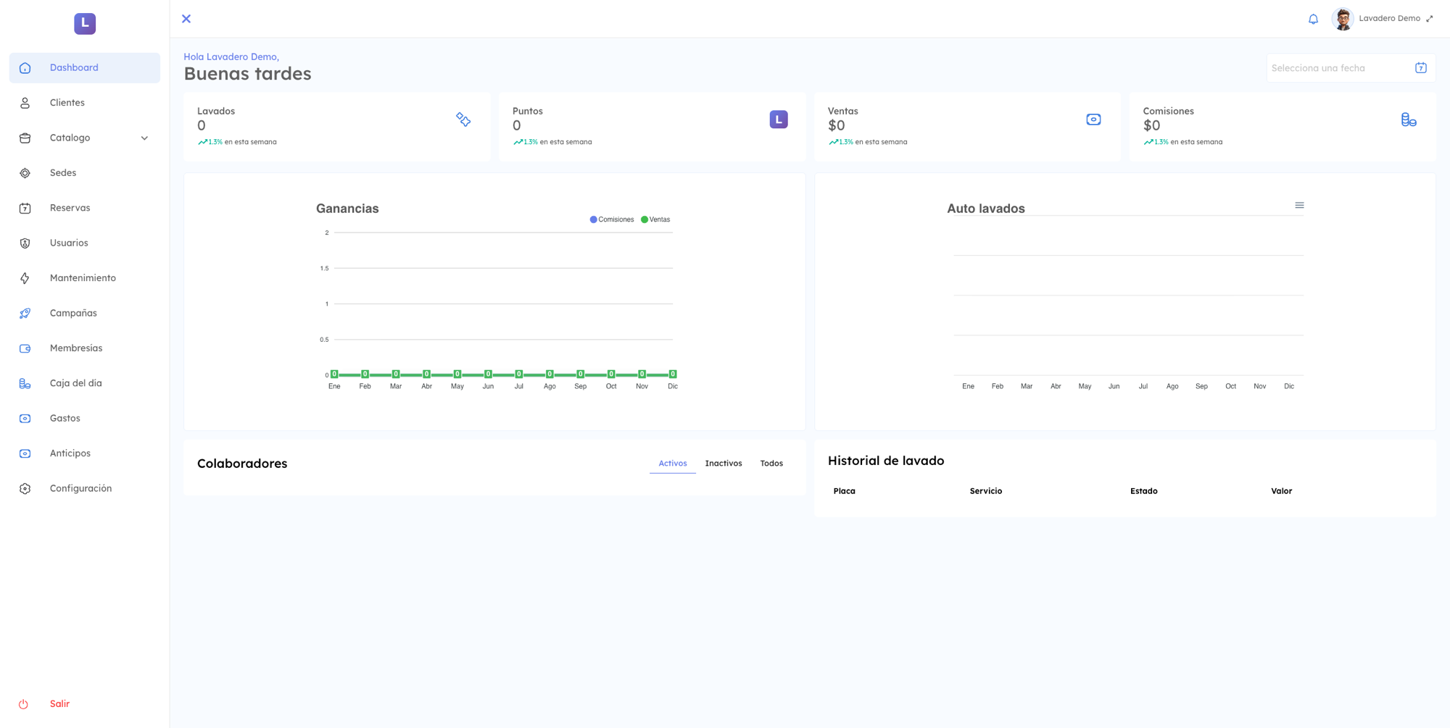Click the Historial de lavado heading
Image resolution: width=1450 pixels, height=728 pixels.
click(886, 461)
